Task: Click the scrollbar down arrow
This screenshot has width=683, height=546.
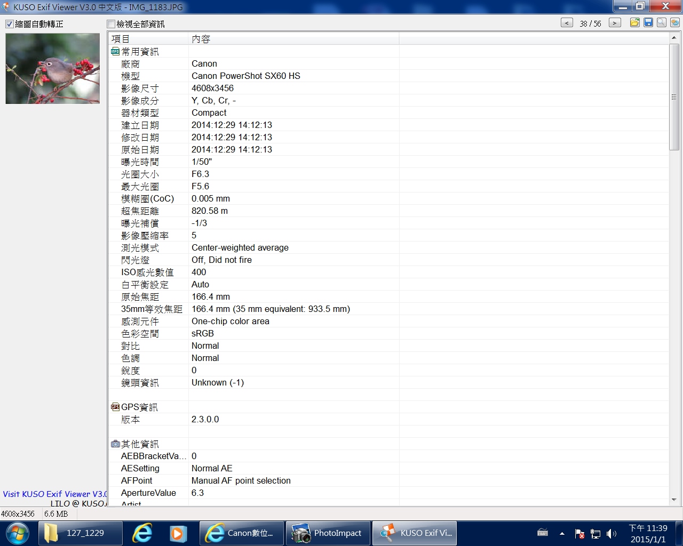Action: [674, 500]
